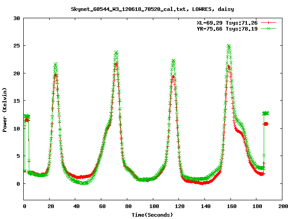The width and height of the screenshot is (292, 219).
Task: Select legend entry 'XL-69.29 Tsys:71.26'
Action: (227, 23)
